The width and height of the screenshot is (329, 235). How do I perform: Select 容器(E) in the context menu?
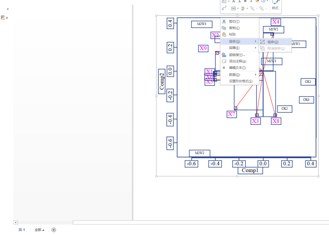click(240, 48)
